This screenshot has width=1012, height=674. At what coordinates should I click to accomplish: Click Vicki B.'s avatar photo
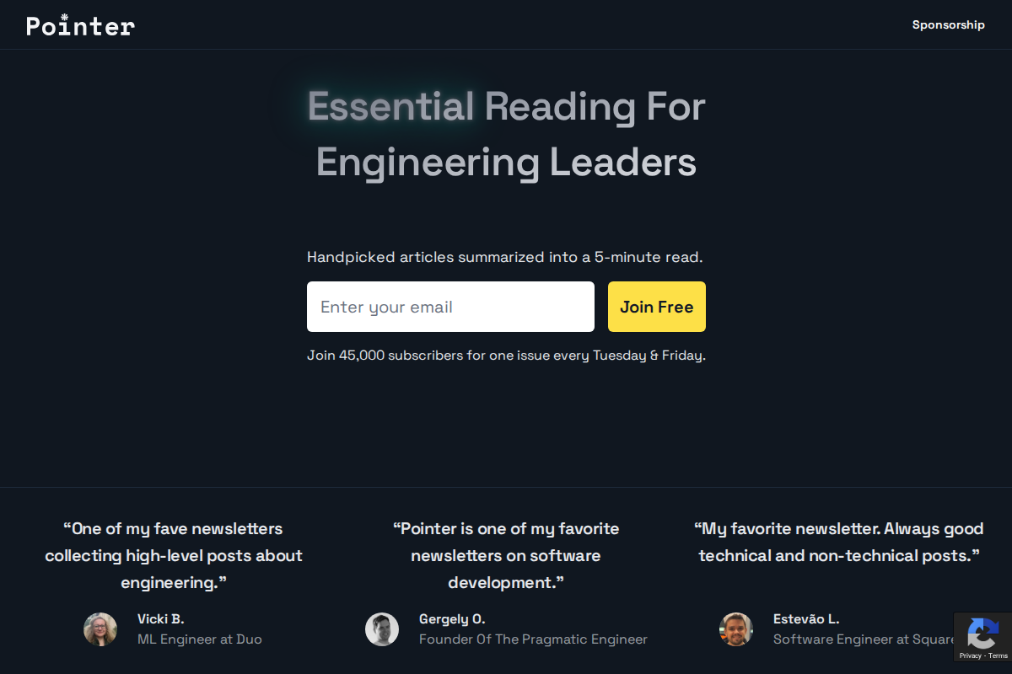[100, 629]
